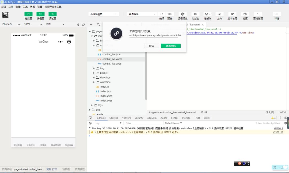The image size is (289, 173).
Task: Switch to the Wxml debugger tab
Action: pos(207,118)
